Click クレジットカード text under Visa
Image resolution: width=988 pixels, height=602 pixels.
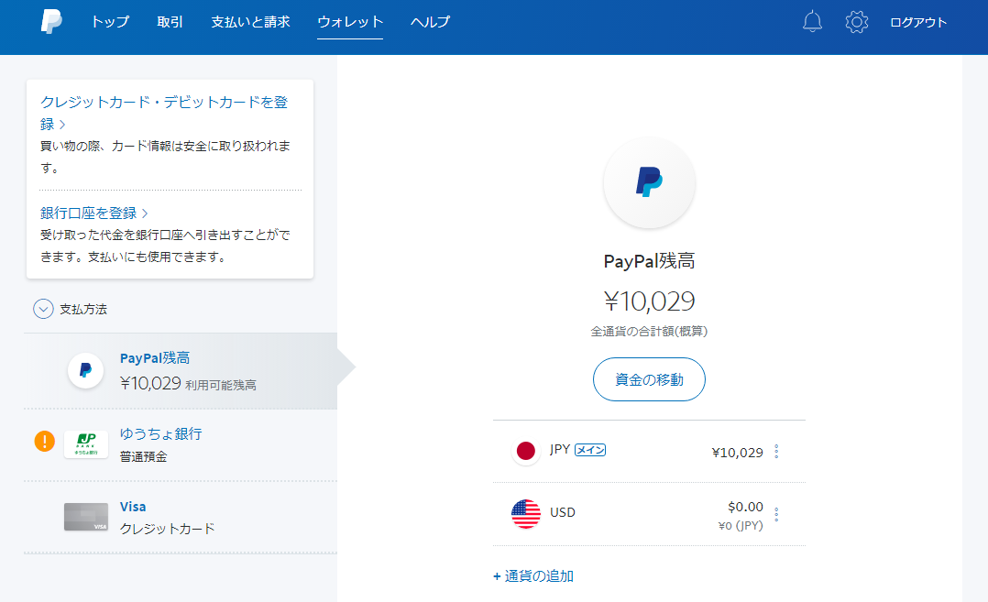coord(168,529)
